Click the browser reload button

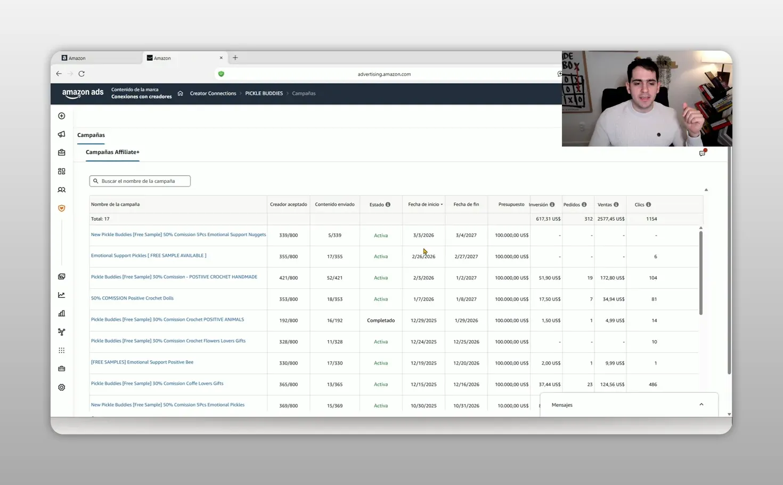pyautogui.click(x=81, y=74)
